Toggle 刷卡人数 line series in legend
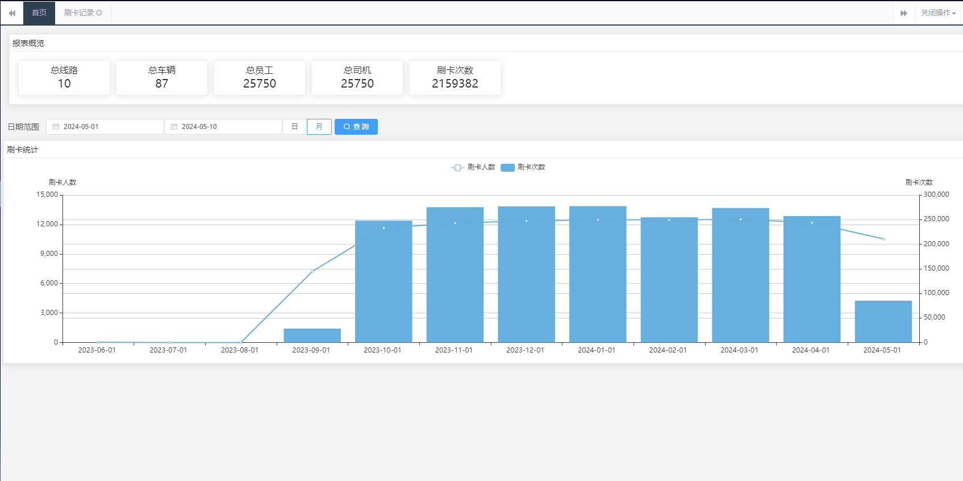 [x=473, y=167]
